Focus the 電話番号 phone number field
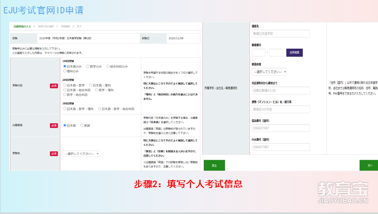378x214 pixels. [x=280, y=128]
